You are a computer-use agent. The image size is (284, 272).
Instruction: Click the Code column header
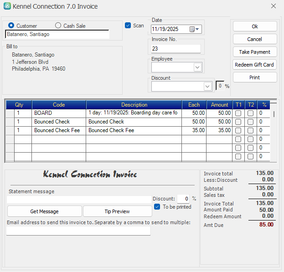coord(59,105)
